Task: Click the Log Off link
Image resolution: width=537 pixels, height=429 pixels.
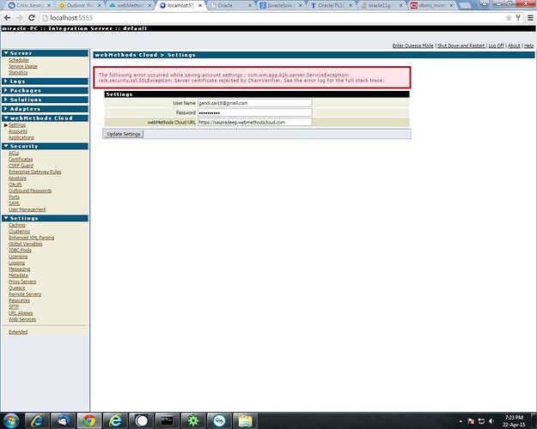Action: pos(497,45)
